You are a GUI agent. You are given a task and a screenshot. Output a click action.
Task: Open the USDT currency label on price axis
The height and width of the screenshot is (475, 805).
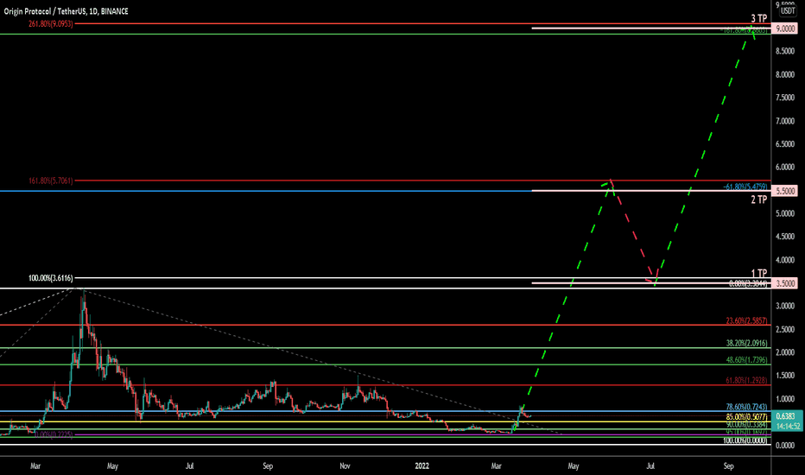coord(787,10)
